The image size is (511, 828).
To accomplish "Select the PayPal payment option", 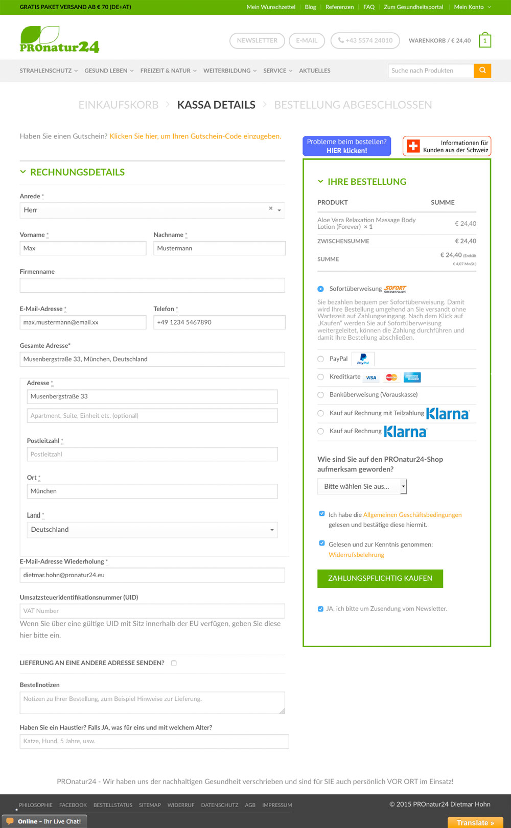I will (321, 359).
